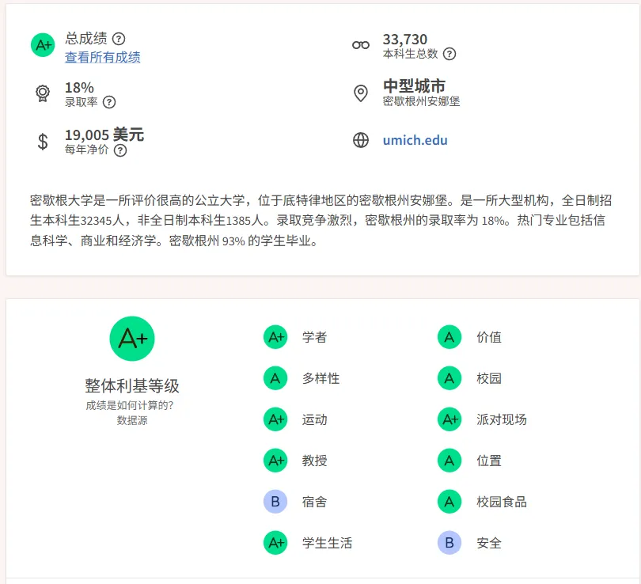Click the dollar sign net price icon
This screenshot has height=584, width=641.
click(43, 142)
